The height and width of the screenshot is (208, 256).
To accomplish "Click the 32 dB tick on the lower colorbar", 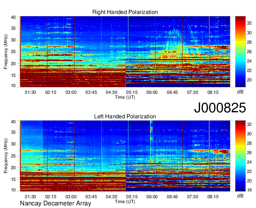I will pos(249,124).
